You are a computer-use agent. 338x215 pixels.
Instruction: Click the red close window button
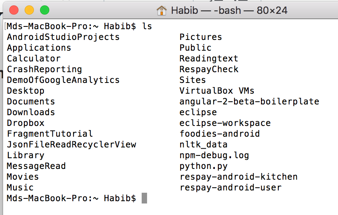[x=14, y=10]
